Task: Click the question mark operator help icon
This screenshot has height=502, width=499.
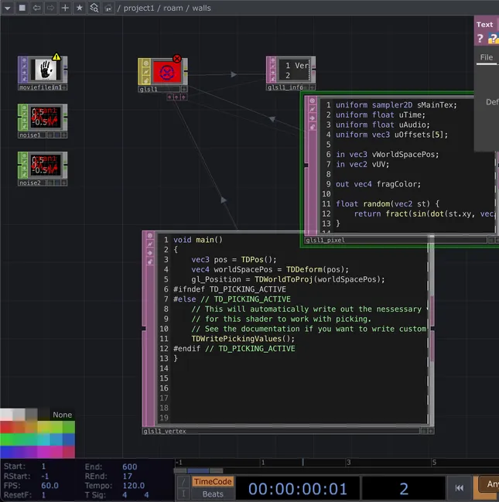Action: tap(480, 39)
